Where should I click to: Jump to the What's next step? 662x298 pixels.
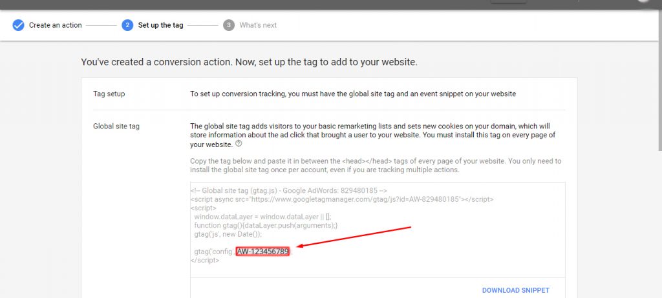point(258,25)
